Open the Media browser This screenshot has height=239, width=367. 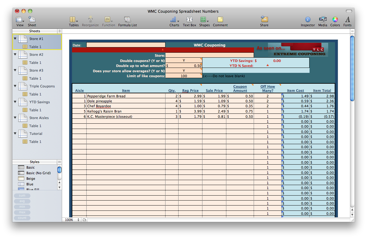[323, 21]
